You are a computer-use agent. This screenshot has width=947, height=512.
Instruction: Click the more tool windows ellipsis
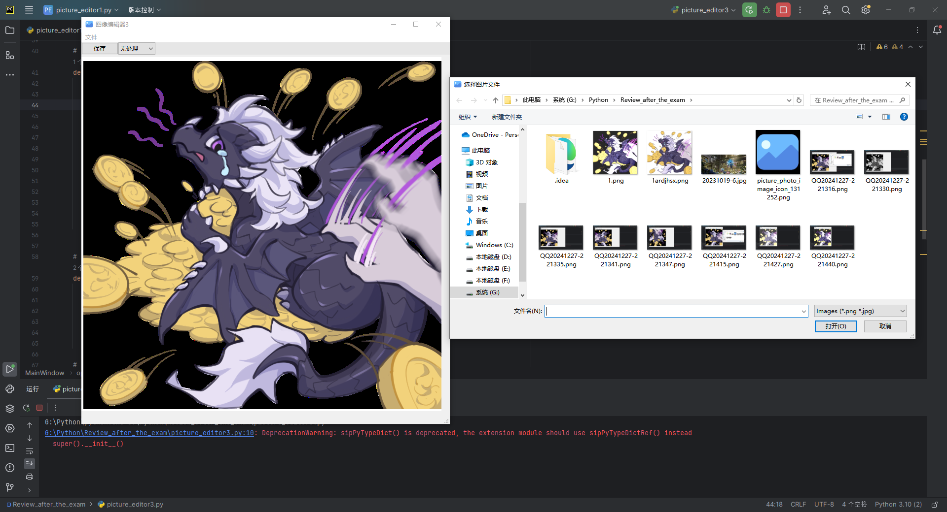(10, 75)
